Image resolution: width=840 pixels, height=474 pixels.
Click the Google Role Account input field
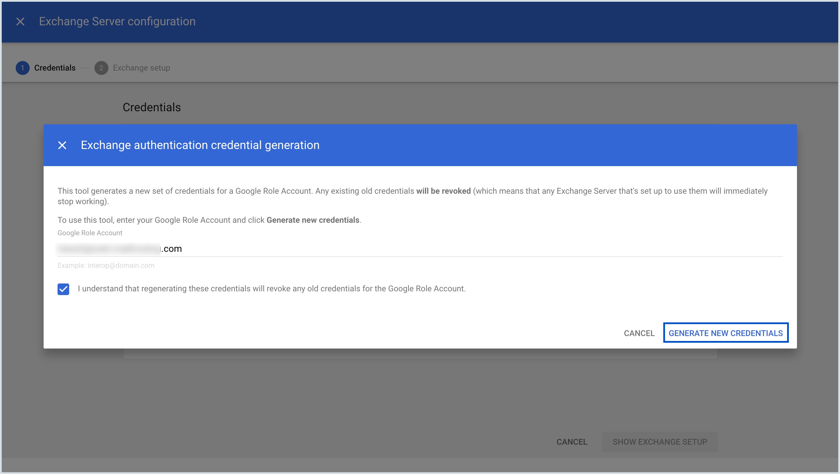point(420,249)
